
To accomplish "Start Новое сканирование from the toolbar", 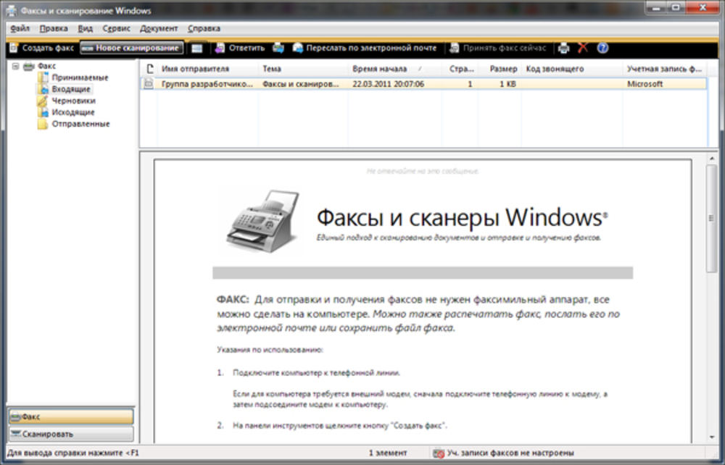I will [x=132, y=48].
